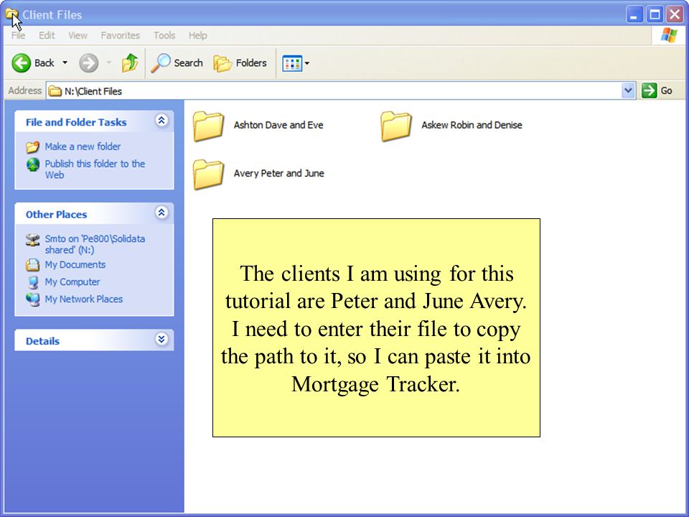Click the green Go button
The width and height of the screenshot is (689, 517).
tap(657, 91)
